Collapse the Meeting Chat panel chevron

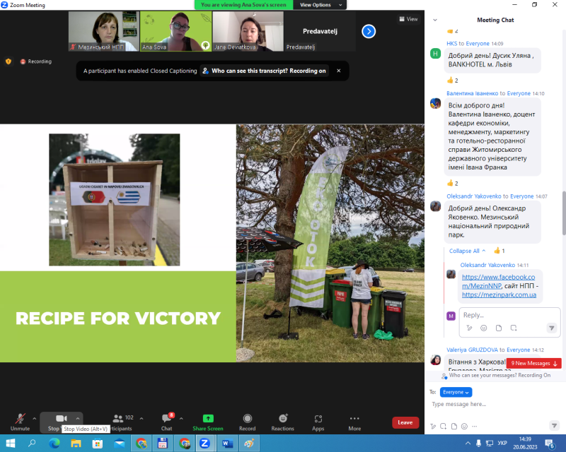(x=434, y=20)
